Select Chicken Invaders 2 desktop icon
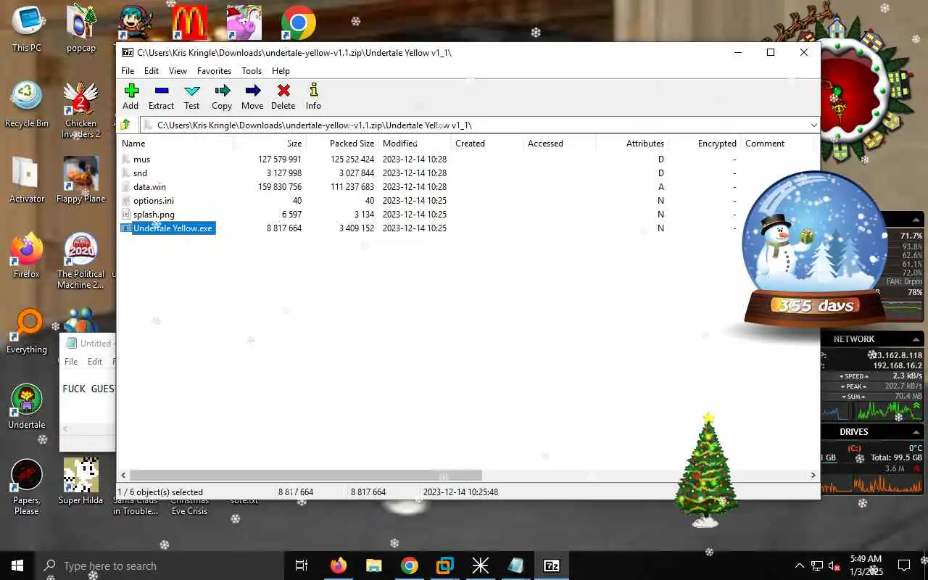928x580 pixels. tap(81, 109)
